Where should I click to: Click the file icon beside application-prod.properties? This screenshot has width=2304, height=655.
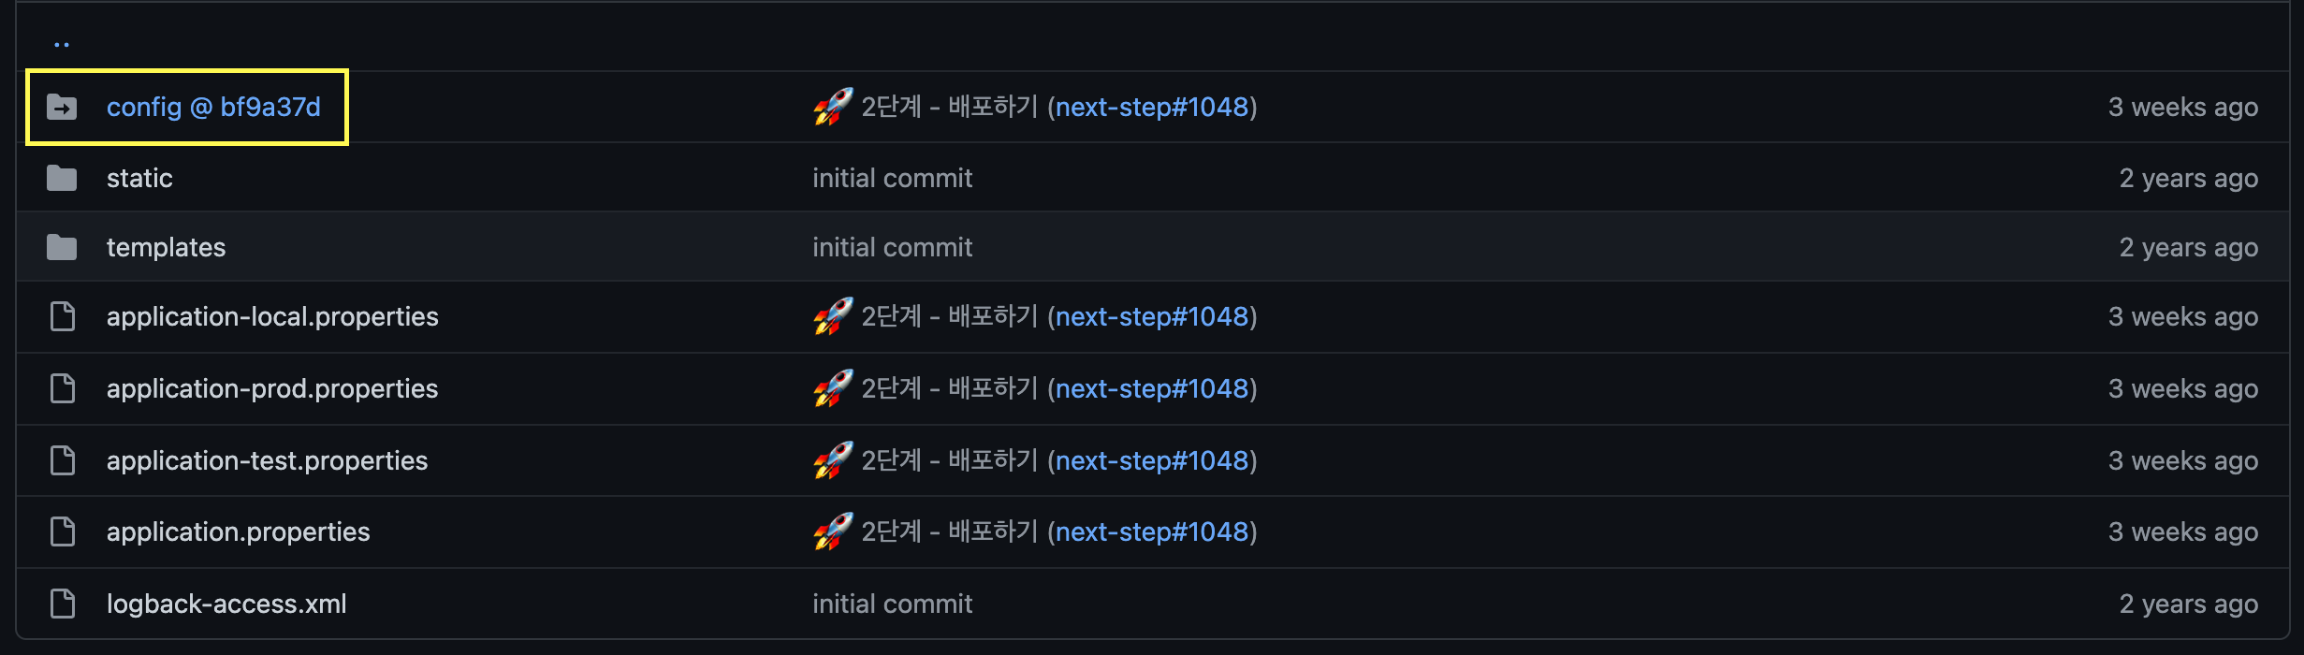pyautogui.click(x=62, y=387)
